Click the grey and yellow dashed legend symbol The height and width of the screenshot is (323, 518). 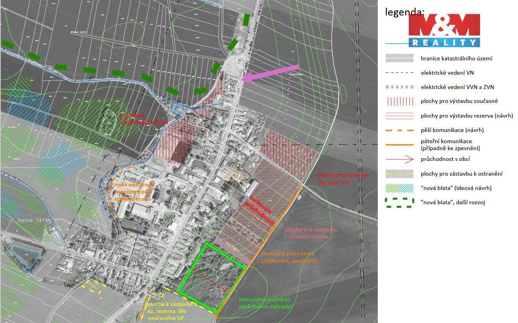pos(399,174)
